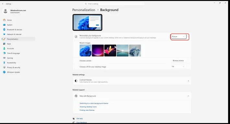
Task: Click the Gaming controller icon
Action: tap(4, 58)
